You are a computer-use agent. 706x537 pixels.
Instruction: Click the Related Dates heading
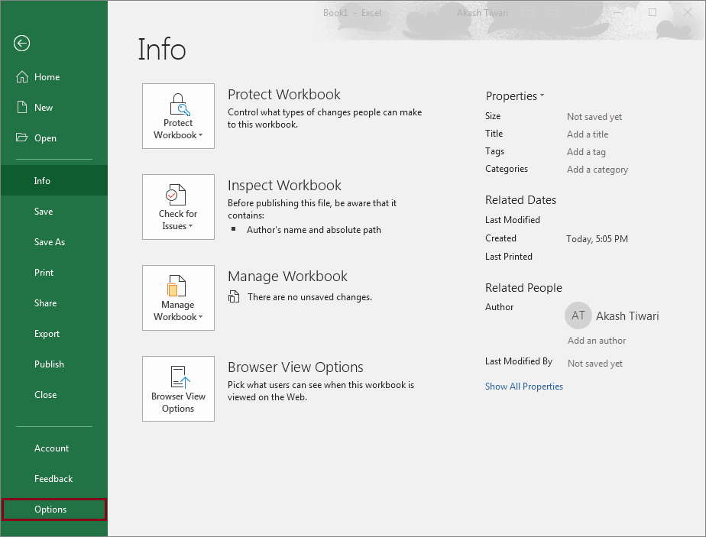(x=520, y=200)
